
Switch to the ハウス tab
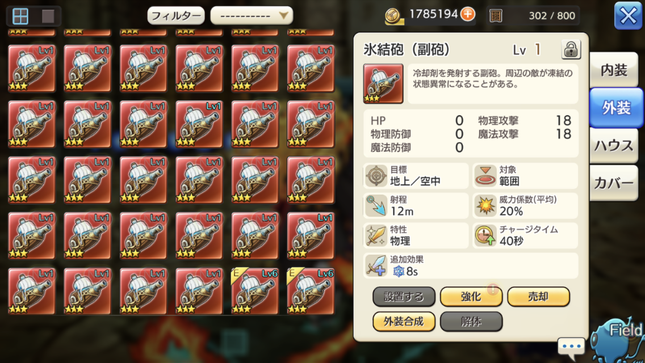pyautogui.click(x=614, y=146)
